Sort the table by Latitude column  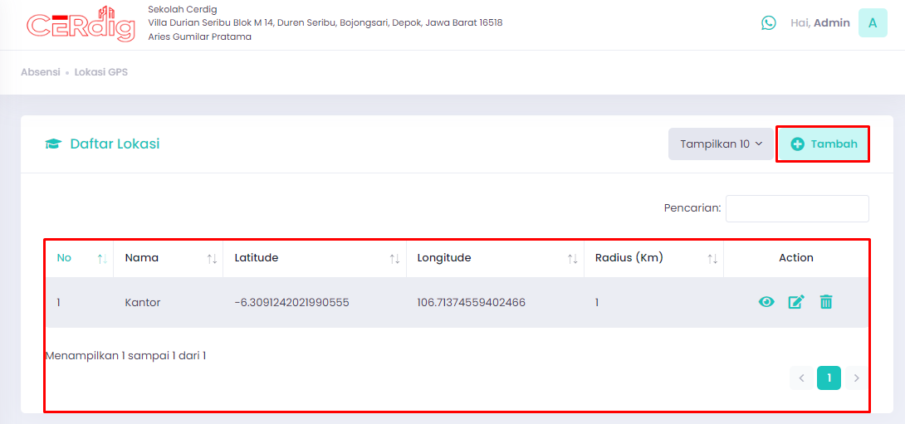(x=315, y=258)
